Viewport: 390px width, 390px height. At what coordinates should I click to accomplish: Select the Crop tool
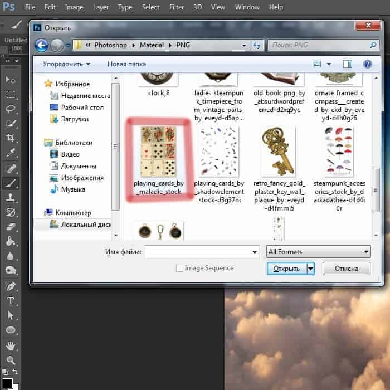click(x=11, y=138)
